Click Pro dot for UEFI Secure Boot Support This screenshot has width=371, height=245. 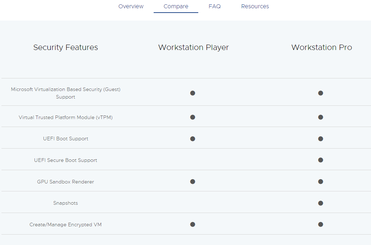coord(321,160)
